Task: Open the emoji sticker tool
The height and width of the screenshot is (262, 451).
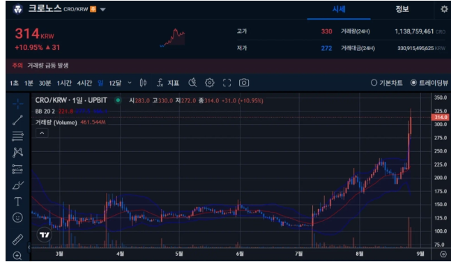Action: tap(17, 217)
